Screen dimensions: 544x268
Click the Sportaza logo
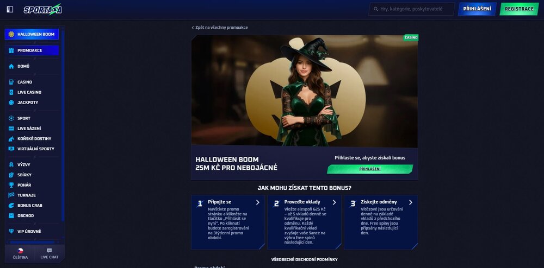[42, 9]
